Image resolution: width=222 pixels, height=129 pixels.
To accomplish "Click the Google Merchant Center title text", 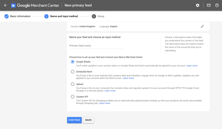I will point(38,5).
